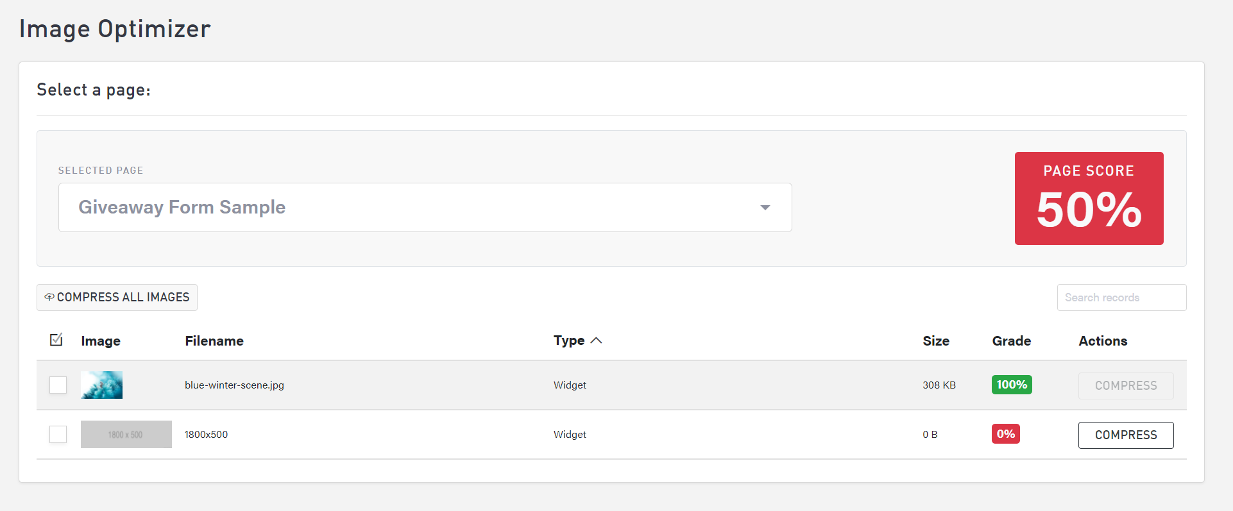The width and height of the screenshot is (1233, 511).
Task: Sort by the Size column header
Action: point(935,341)
